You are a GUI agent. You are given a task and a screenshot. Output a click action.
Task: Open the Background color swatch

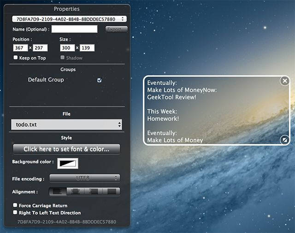click(x=68, y=163)
